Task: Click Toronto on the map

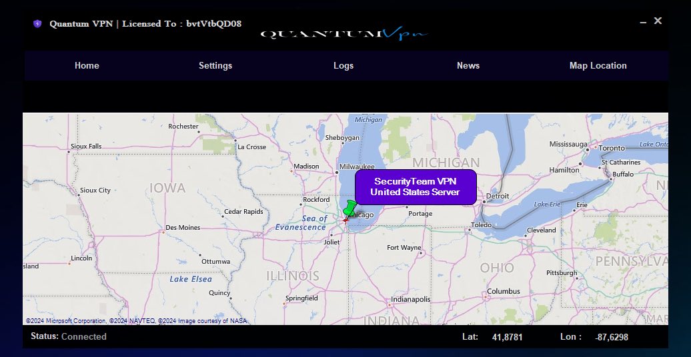Action: pyautogui.click(x=612, y=148)
